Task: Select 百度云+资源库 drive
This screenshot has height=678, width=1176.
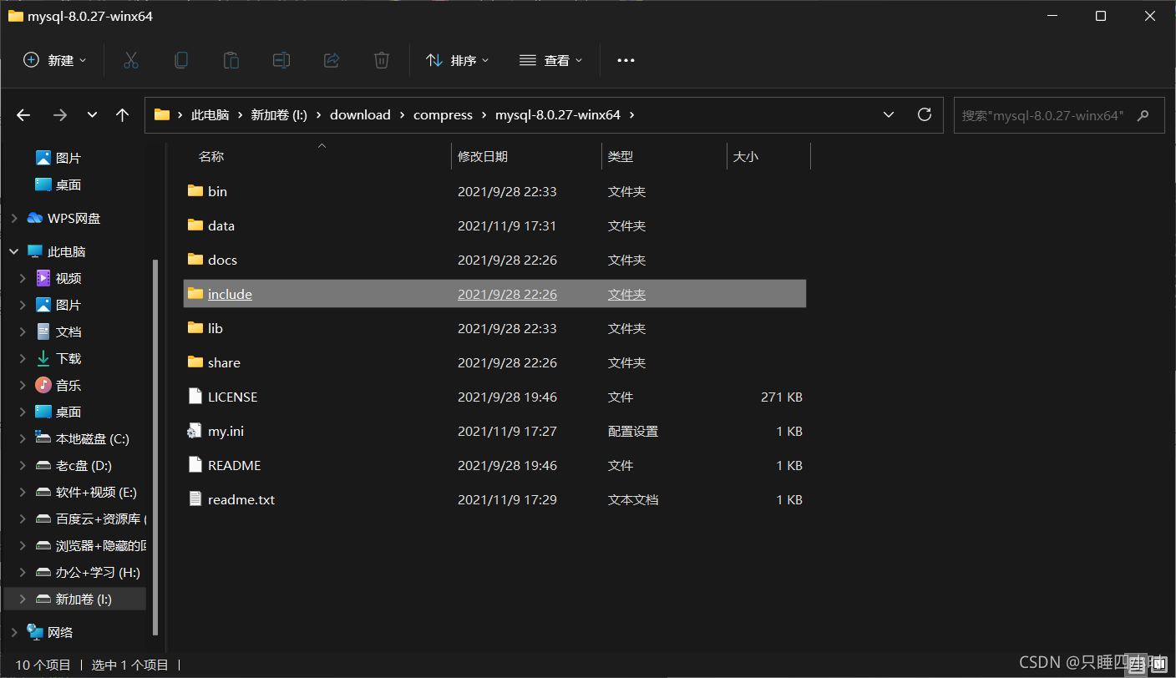Action: click(x=91, y=519)
